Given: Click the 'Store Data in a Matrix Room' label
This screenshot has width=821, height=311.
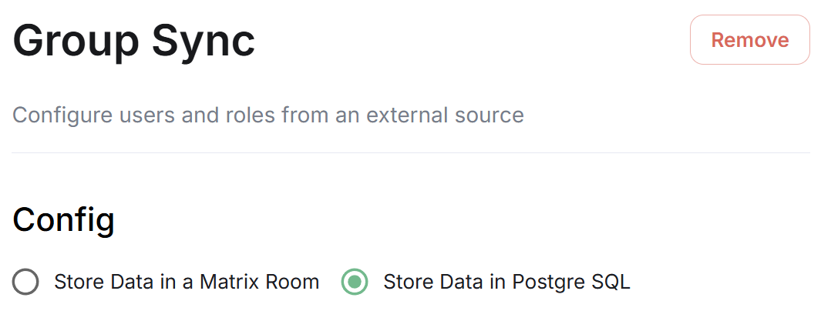Looking at the screenshot, I should tap(187, 282).
